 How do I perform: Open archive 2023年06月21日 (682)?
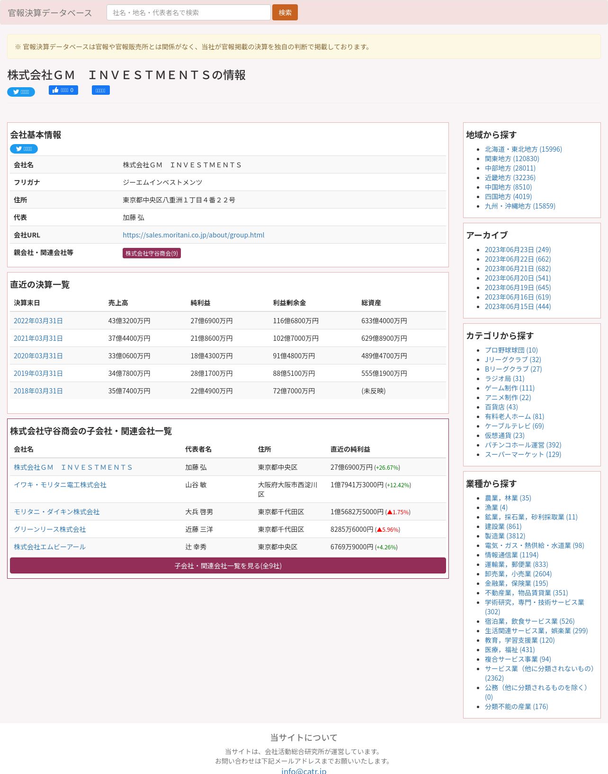tap(518, 269)
